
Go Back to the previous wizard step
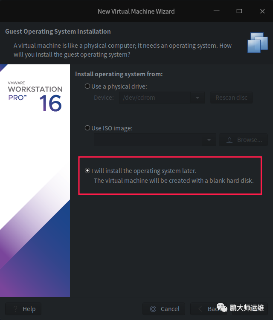click(206, 309)
